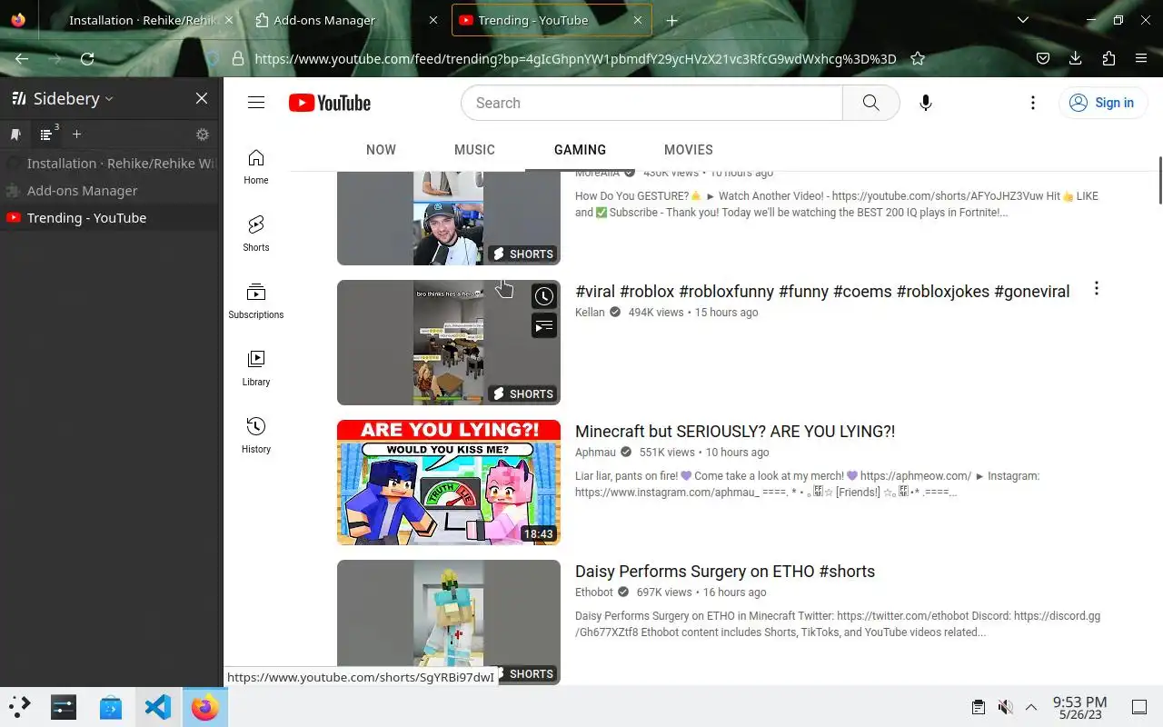This screenshot has height=727, width=1163.
Task: Open the Kellan channel link
Action: [x=590, y=312]
